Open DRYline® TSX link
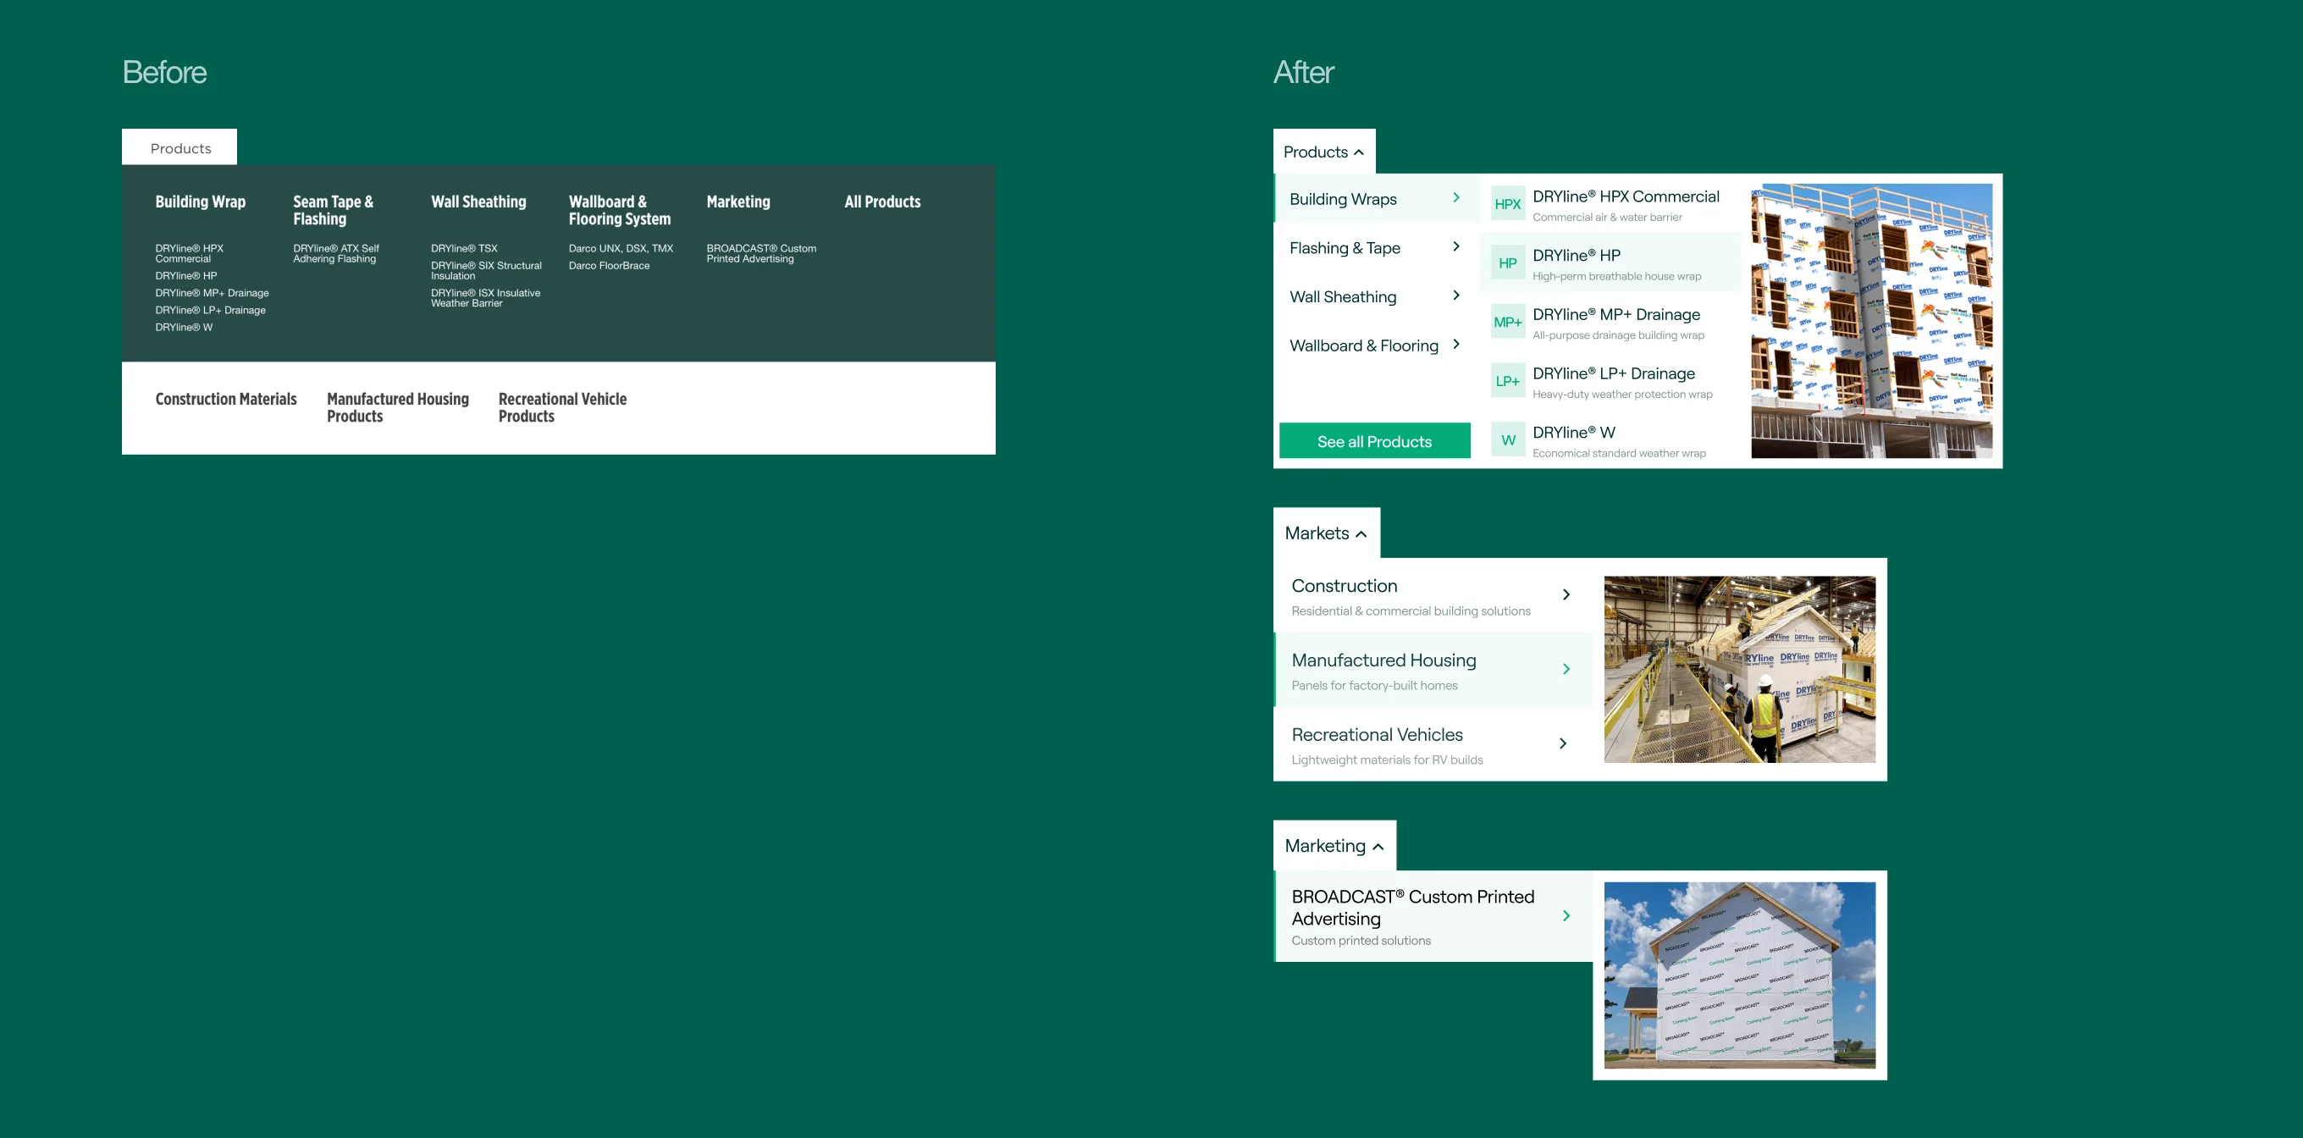Screen dimensions: 2303x1138 (x=464, y=247)
